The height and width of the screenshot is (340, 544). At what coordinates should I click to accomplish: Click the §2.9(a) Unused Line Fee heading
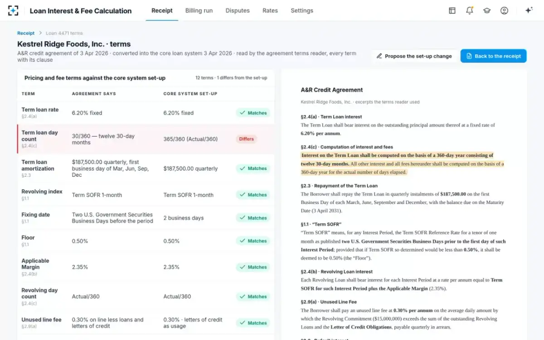pos(329,302)
